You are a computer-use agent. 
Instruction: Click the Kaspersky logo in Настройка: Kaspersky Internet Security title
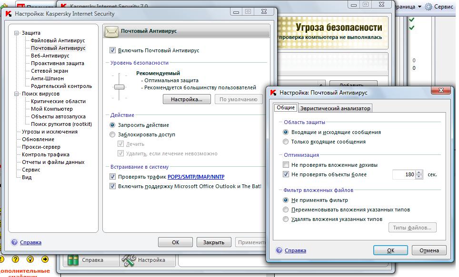[x=9, y=14]
